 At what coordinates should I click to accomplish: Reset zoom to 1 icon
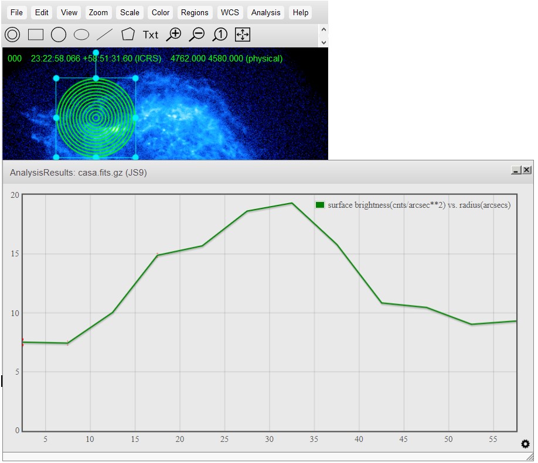coord(220,35)
